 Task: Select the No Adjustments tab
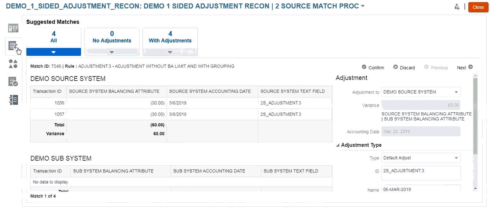point(112,37)
